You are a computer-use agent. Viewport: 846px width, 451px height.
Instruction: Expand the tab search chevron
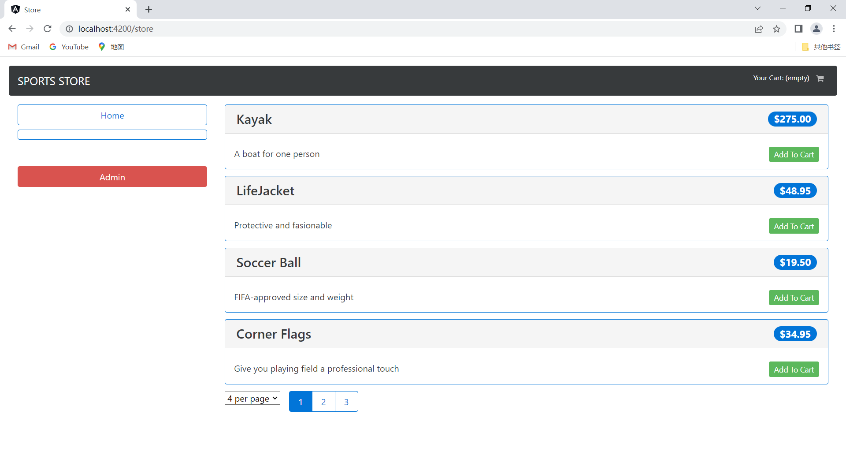tap(757, 8)
